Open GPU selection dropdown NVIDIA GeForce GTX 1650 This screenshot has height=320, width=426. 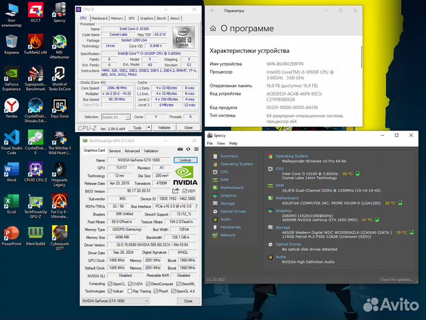point(116,301)
